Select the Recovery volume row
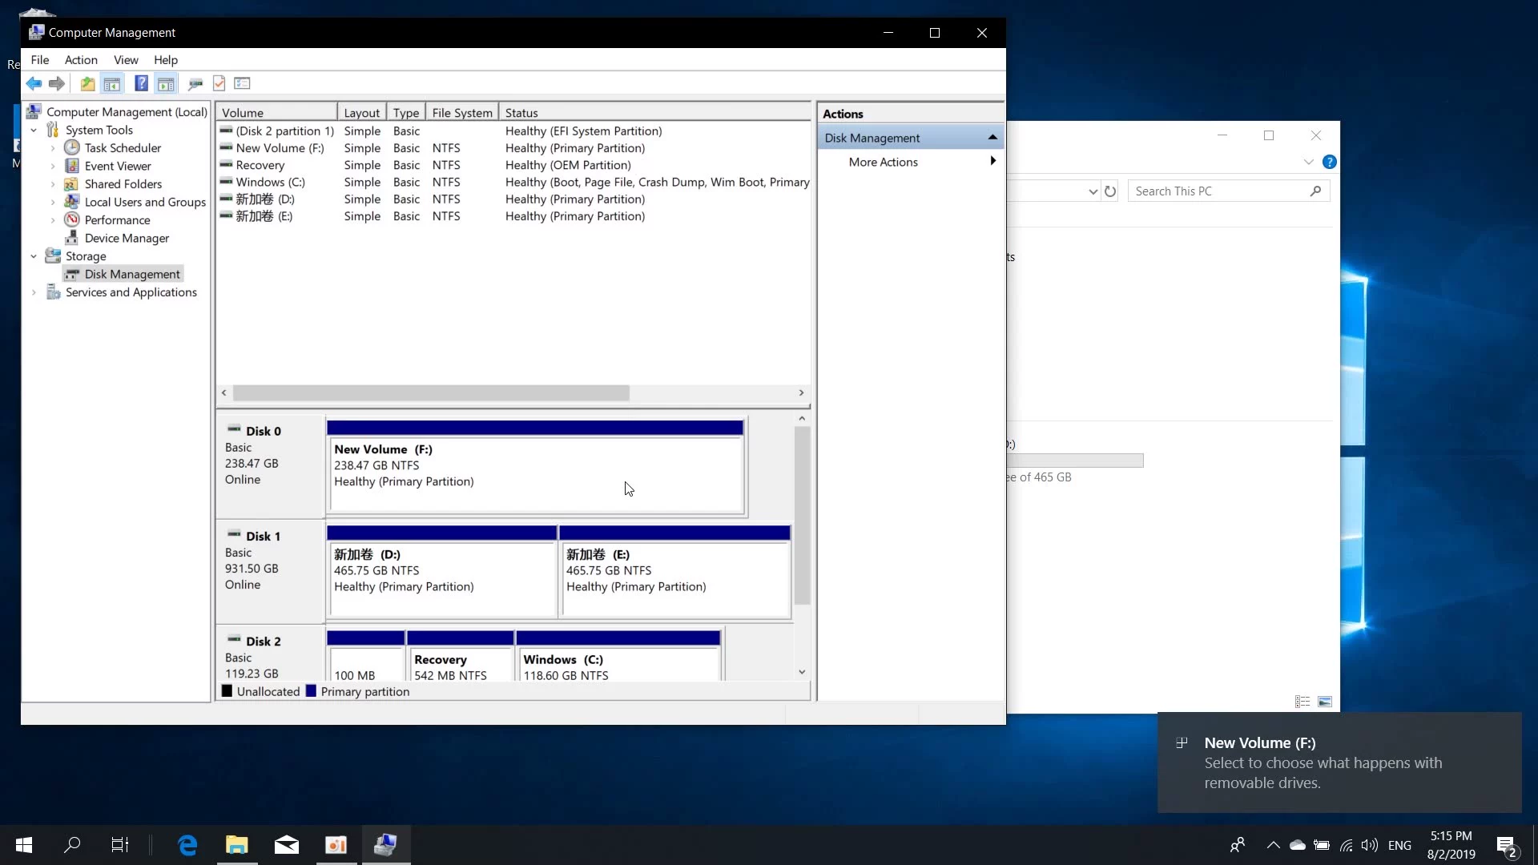1538x865 pixels. 513,165
